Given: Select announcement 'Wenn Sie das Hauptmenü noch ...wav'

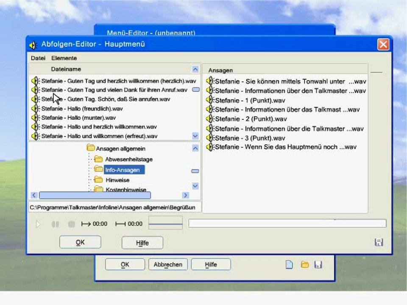Looking at the screenshot, I should pyautogui.click(x=286, y=147).
